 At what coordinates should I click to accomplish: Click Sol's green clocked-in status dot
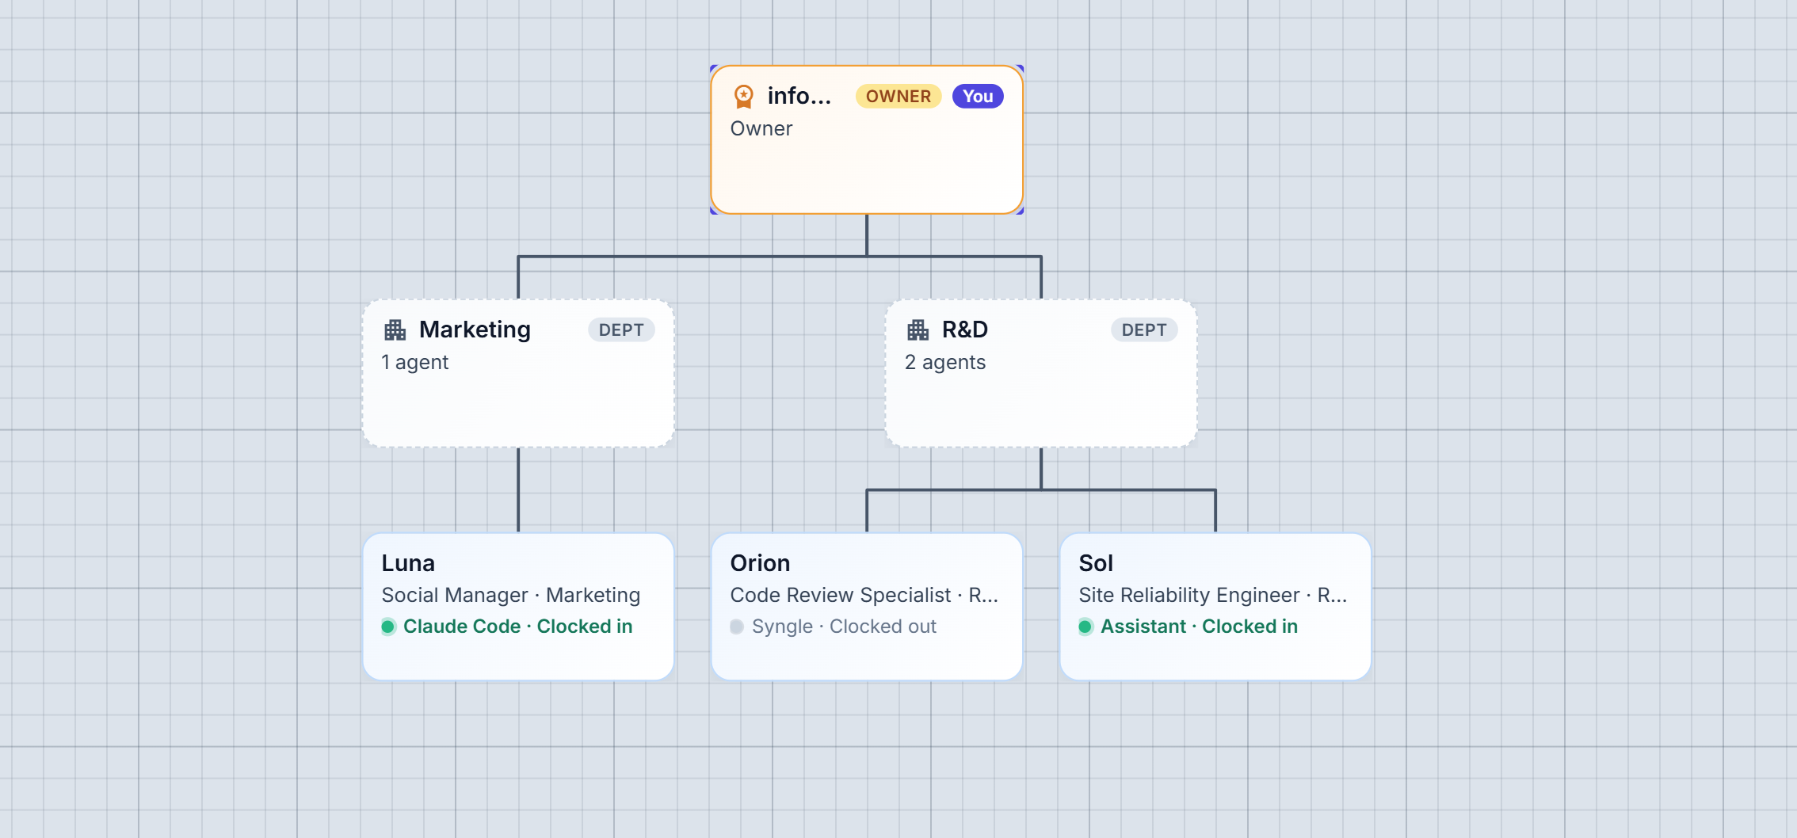click(x=1085, y=627)
